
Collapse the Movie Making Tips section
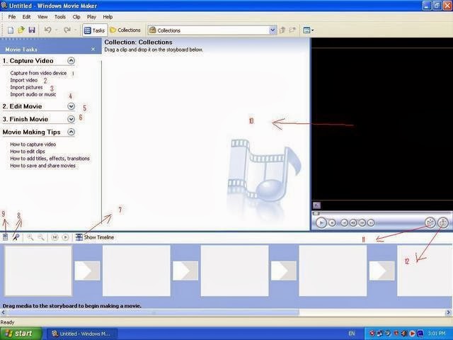[71, 132]
